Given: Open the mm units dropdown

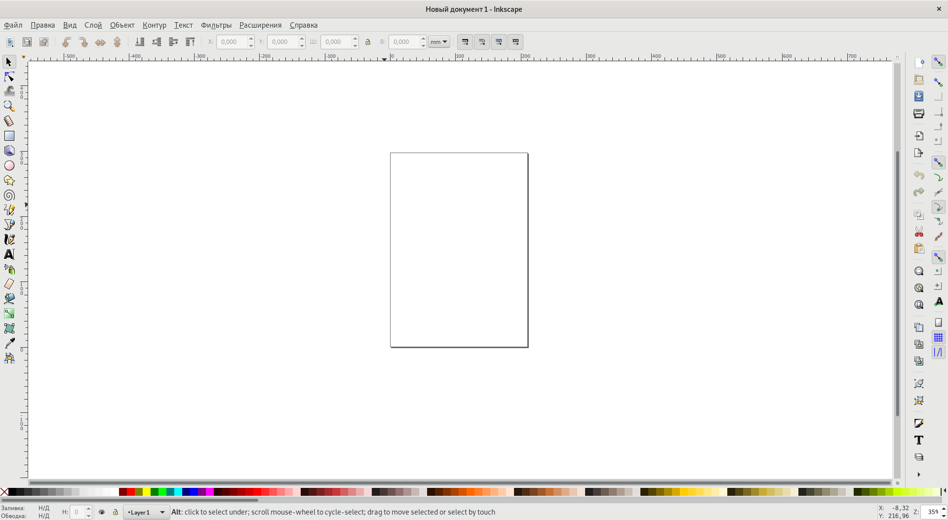Looking at the screenshot, I should (x=439, y=42).
